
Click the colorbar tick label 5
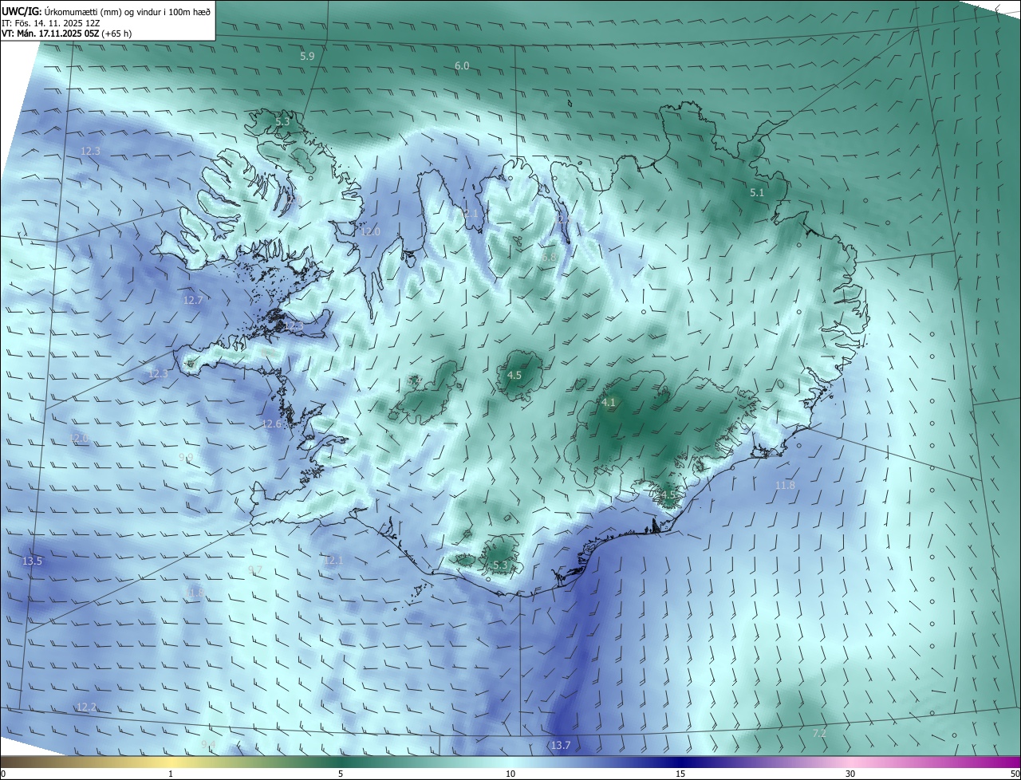click(341, 774)
